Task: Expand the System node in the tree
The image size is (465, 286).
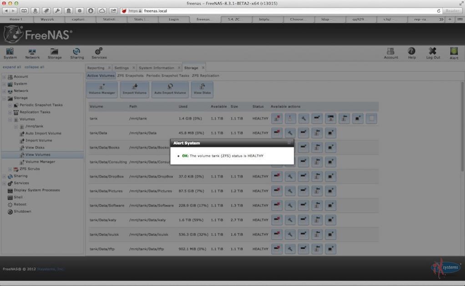Action: point(4,84)
